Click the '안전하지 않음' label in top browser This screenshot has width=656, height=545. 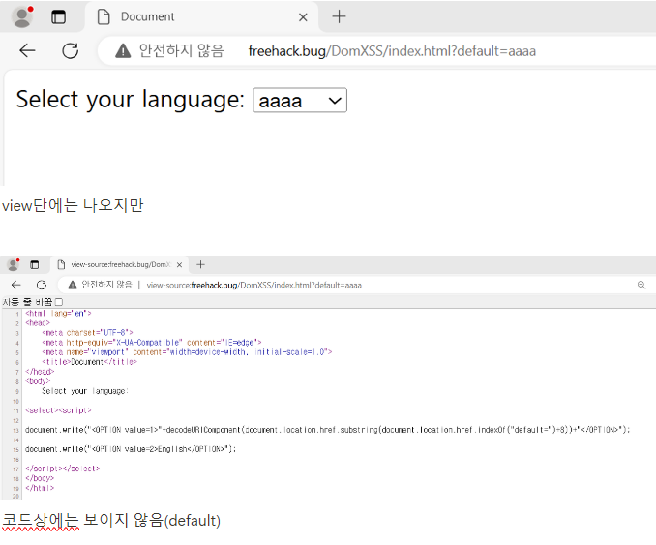(181, 51)
